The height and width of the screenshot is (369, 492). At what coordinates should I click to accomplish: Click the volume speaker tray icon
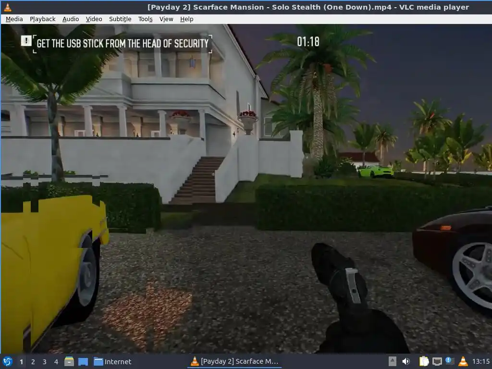[406, 361]
